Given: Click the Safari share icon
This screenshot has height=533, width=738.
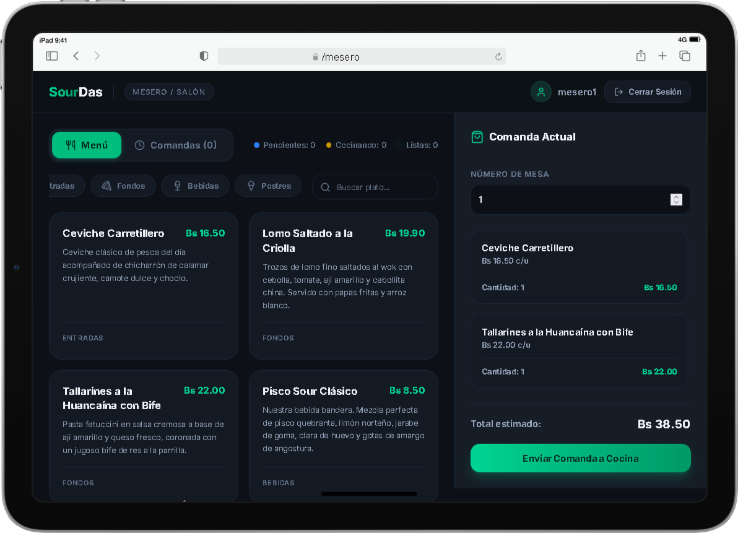Looking at the screenshot, I should click(641, 56).
